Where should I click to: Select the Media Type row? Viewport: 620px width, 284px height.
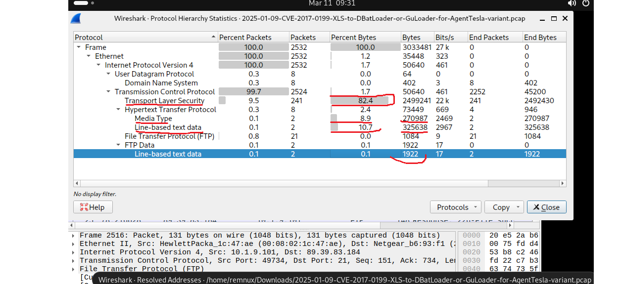pyautogui.click(x=320, y=119)
